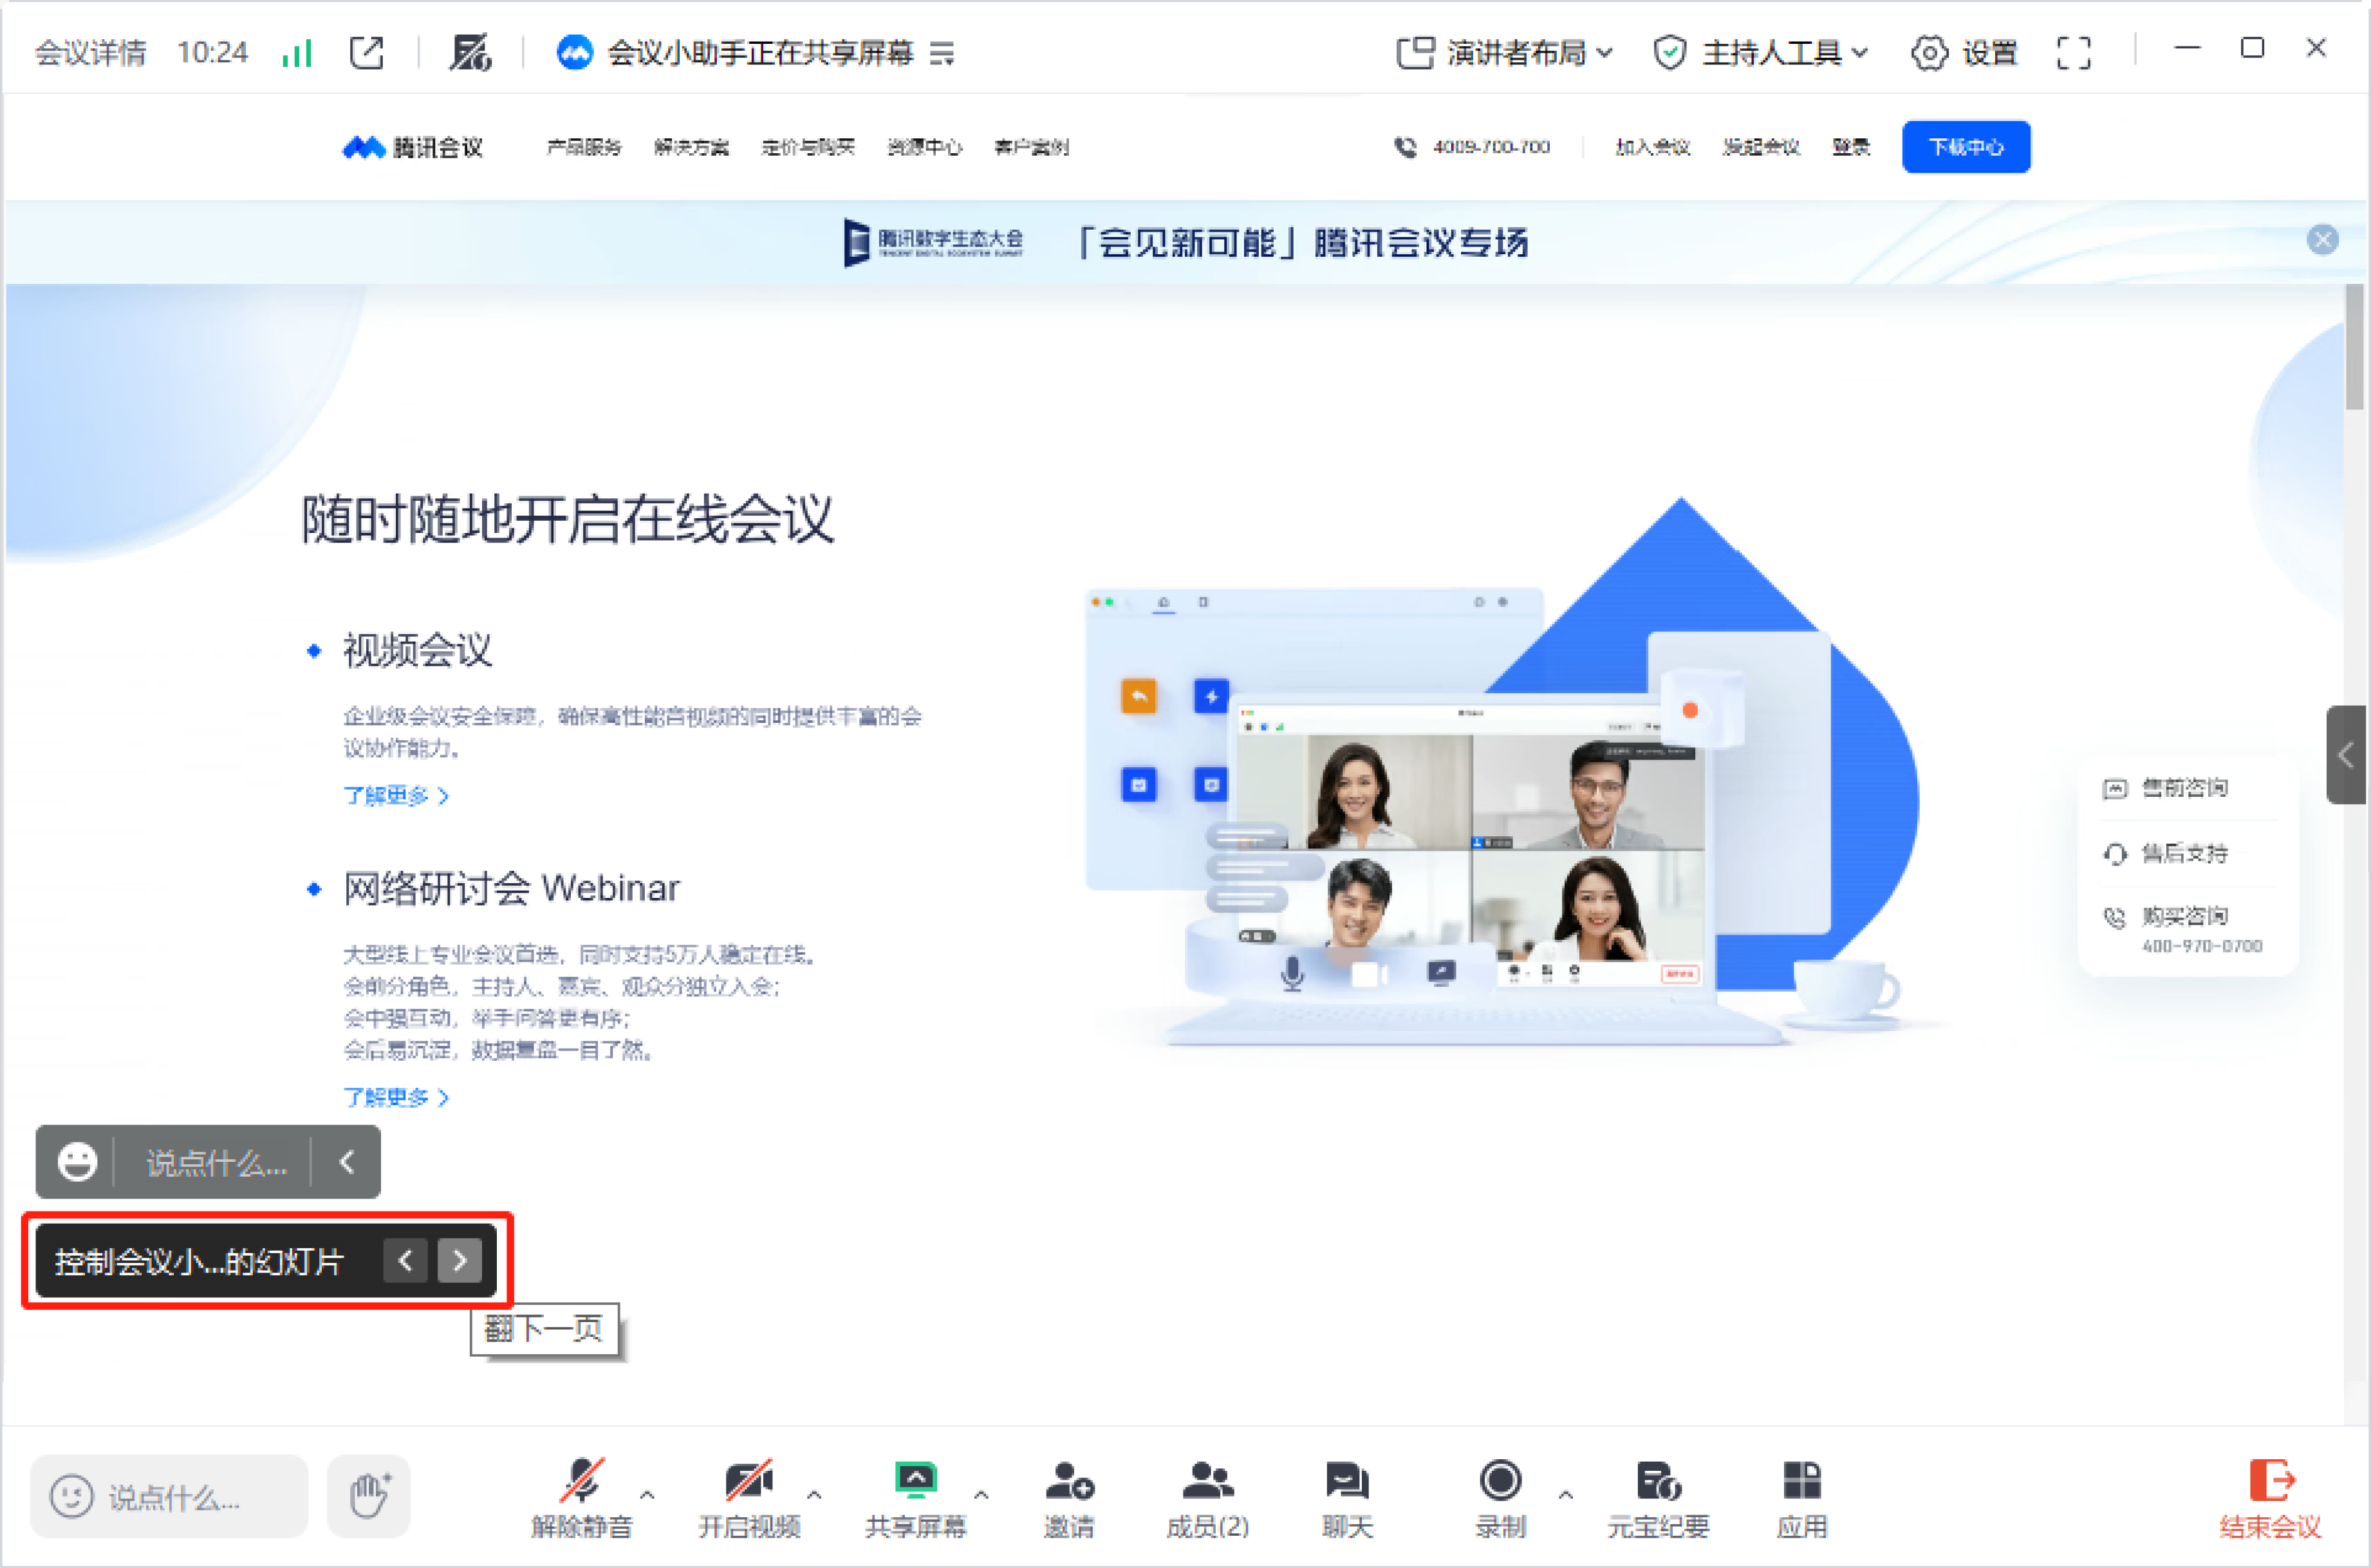The width and height of the screenshot is (2371, 1568).
Task: Expand the Host Tools dropdown
Action: coord(1759,52)
